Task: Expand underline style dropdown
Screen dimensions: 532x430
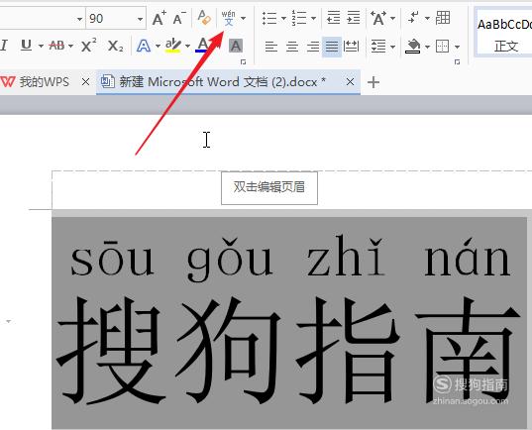Action: pos(41,46)
